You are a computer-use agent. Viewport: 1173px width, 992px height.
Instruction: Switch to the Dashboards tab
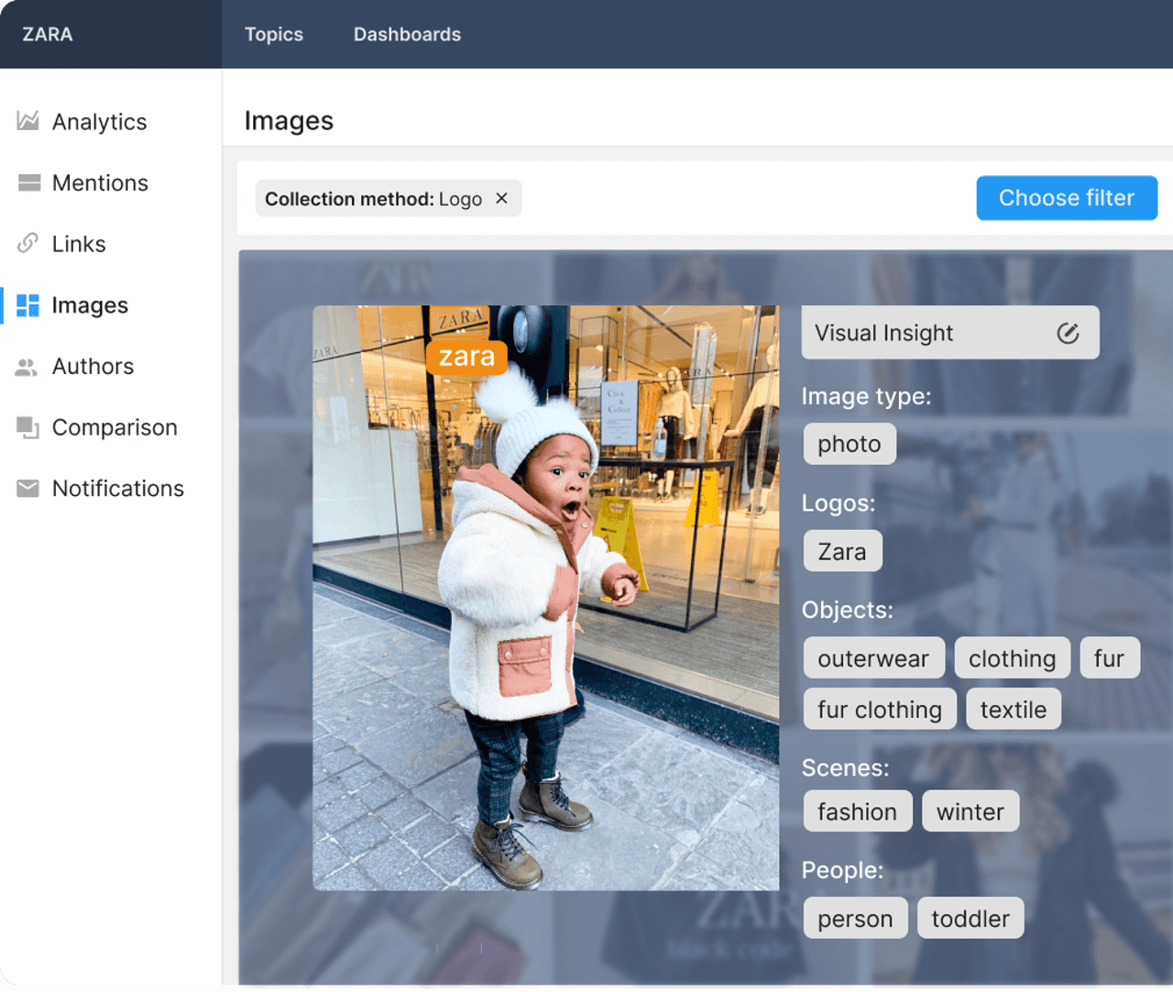point(407,34)
